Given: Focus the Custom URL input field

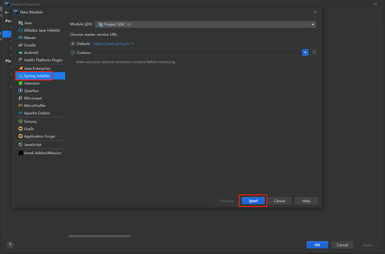Looking at the screenshot, I should tap(198, 53).
